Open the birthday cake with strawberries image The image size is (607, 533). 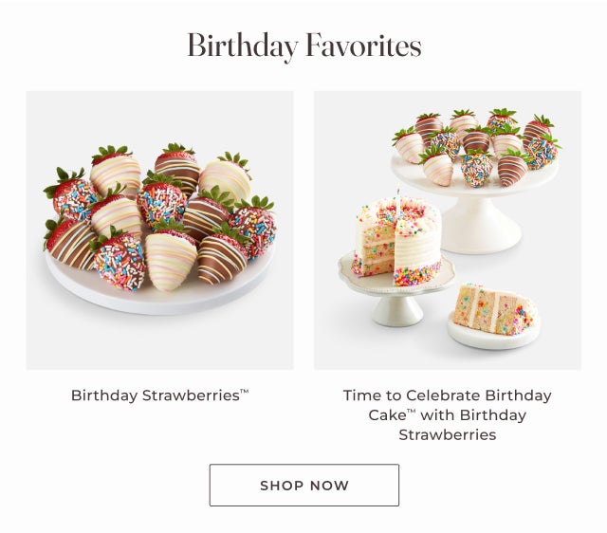click(448, 230)
